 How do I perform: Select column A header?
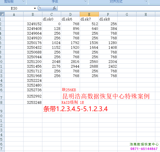[x=14, y=14]
